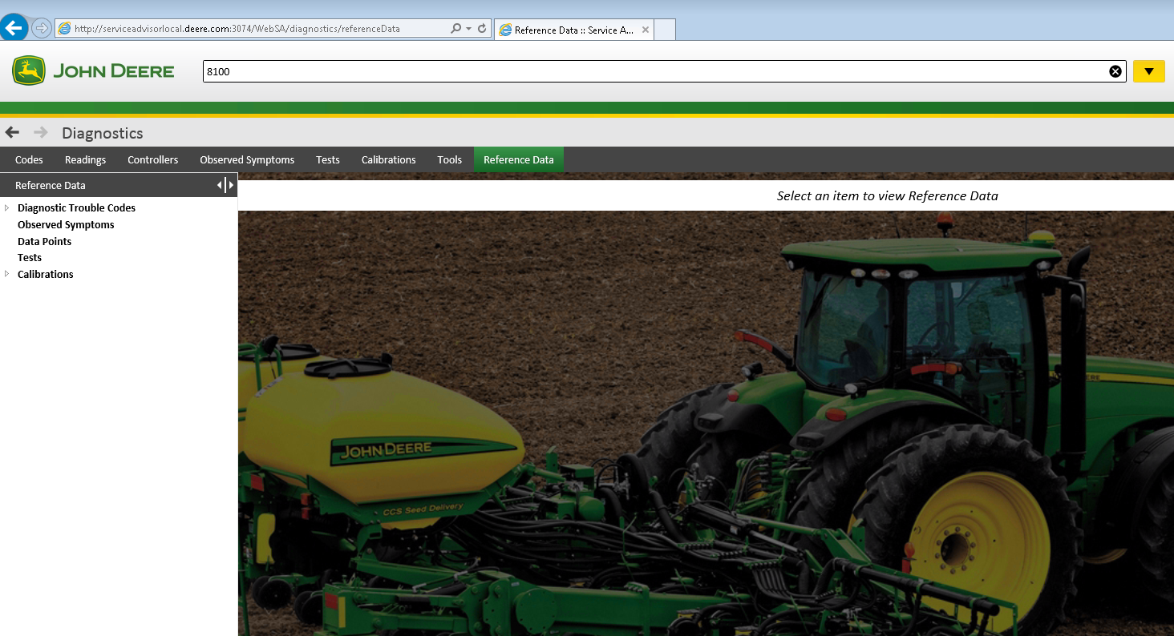Click the search magnifier in address bar

(x=456, y=28)
